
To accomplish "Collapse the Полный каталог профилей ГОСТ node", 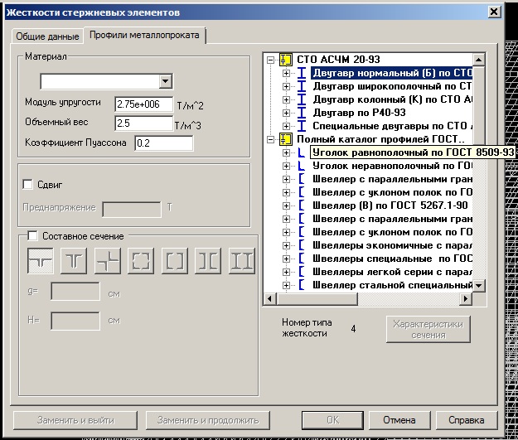I will tap(270, 139).
